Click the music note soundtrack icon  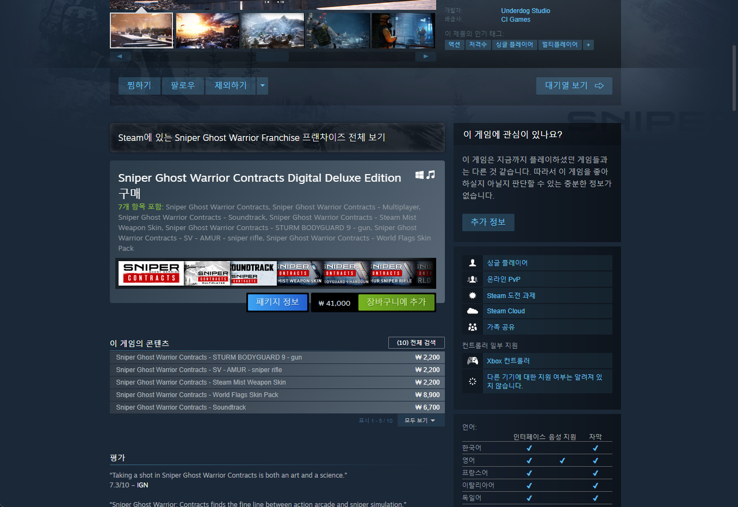(x=431, y=175)
